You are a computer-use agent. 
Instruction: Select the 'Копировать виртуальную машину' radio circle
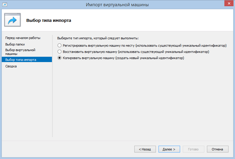point(60,58)
